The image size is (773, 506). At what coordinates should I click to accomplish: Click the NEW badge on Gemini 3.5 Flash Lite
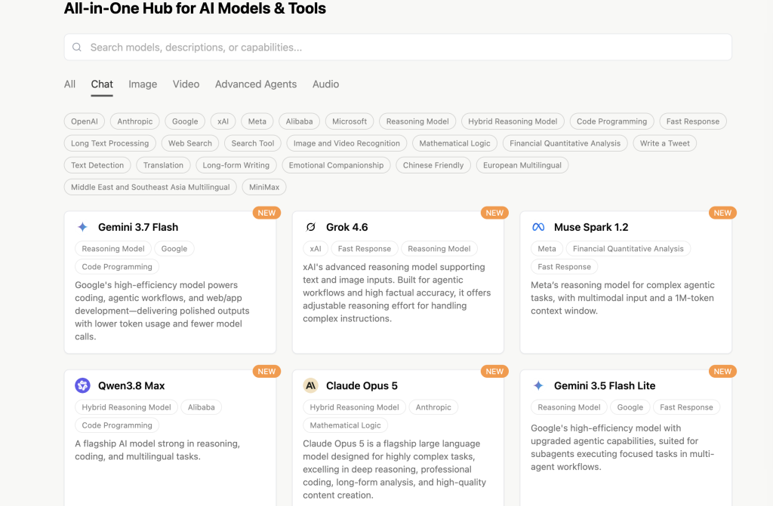pos(722,372)
